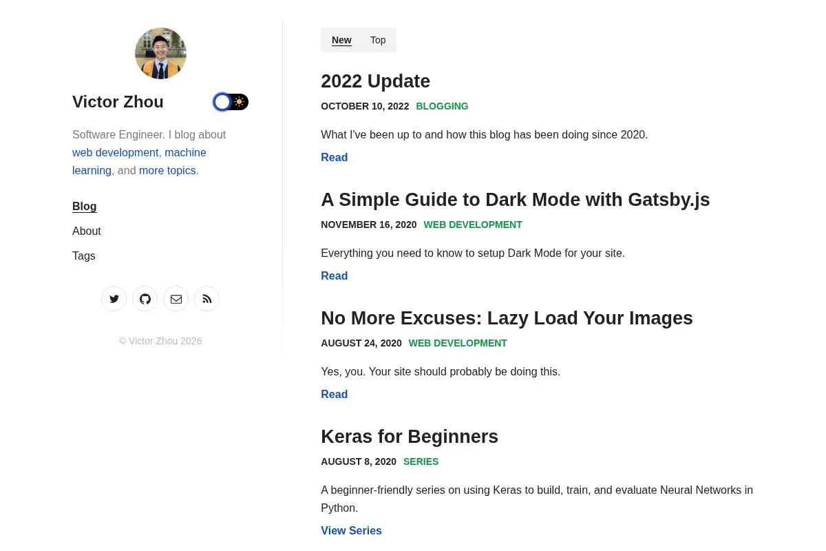This screenshot has height=551, width=826.
Task: Click the date AUGUST 8, 2020
Action: coord(358,461)
